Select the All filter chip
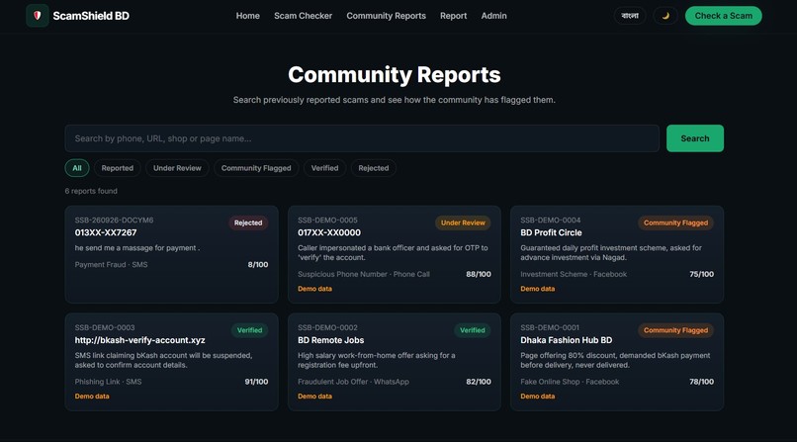 77,168
